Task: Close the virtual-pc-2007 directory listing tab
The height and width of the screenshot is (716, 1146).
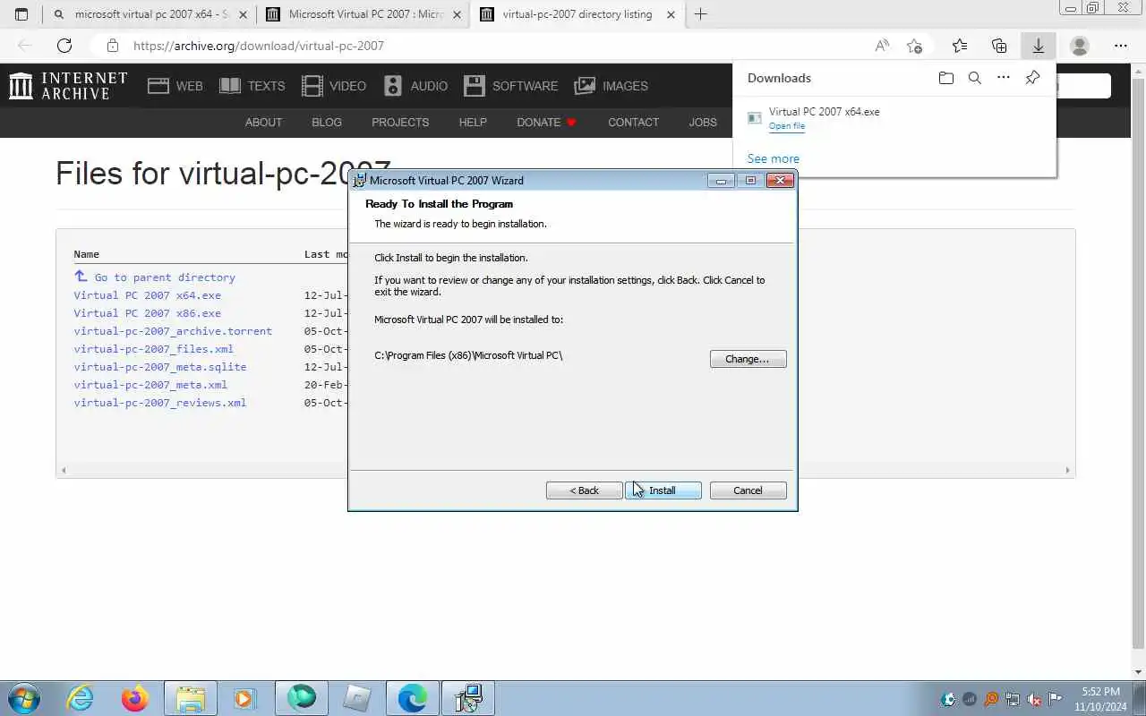Action: pos(671,14)
